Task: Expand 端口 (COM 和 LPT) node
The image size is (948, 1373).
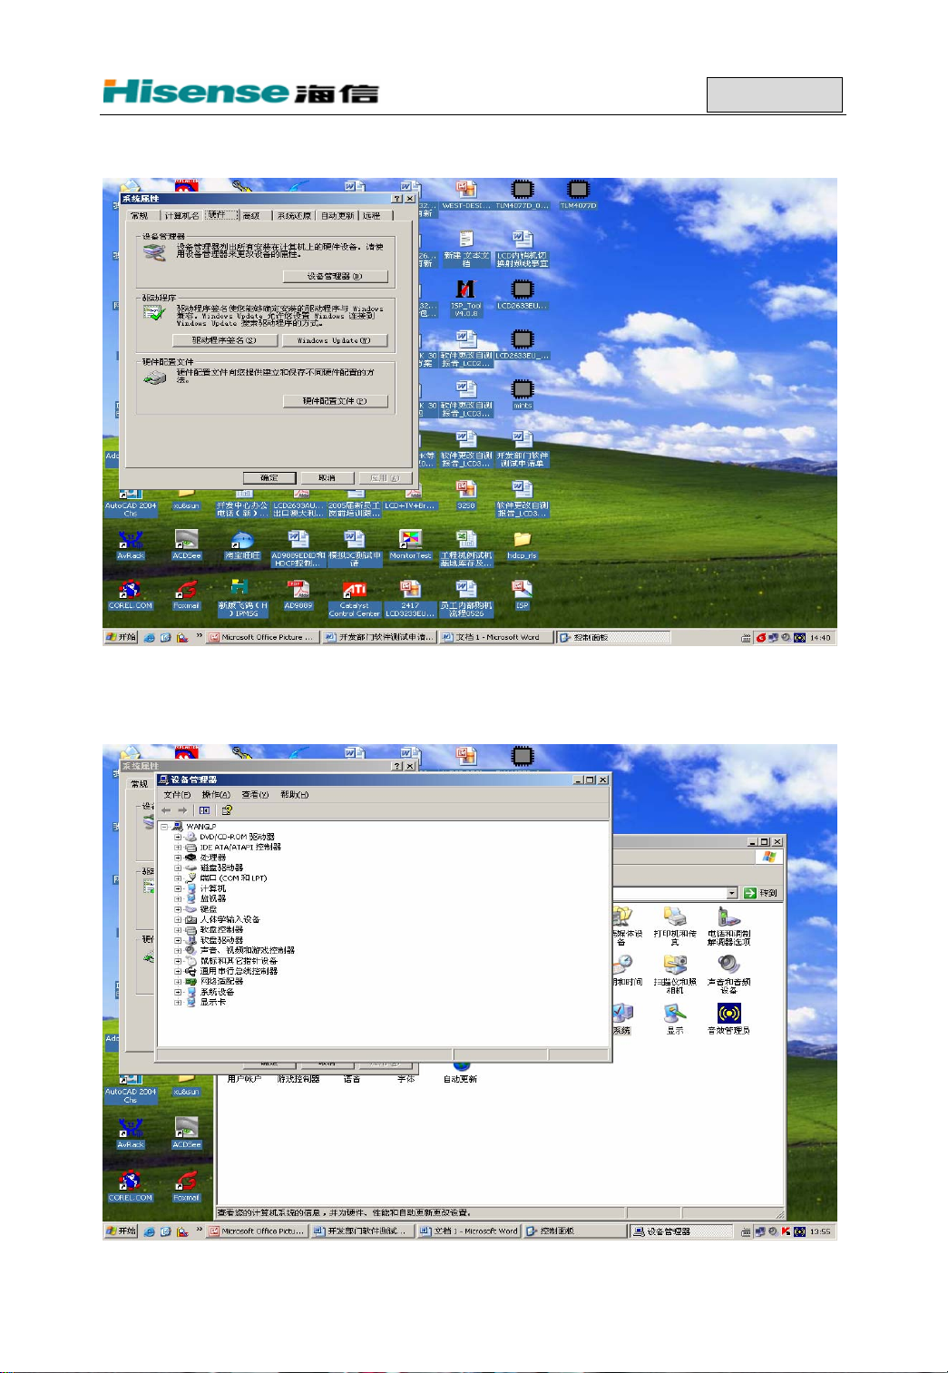Action: pos(178,878)
